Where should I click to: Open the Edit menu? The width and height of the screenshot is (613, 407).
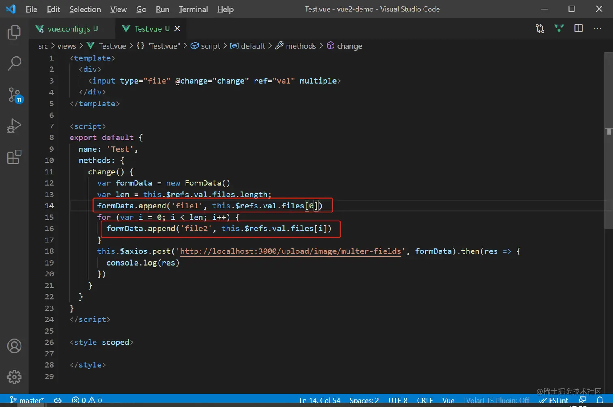coord(53,9)
